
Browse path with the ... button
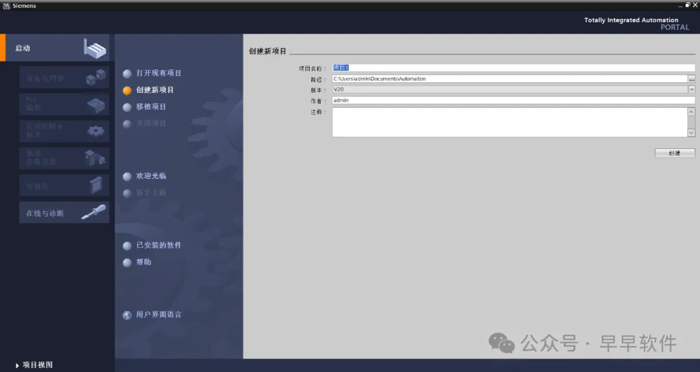pos(692,78)
